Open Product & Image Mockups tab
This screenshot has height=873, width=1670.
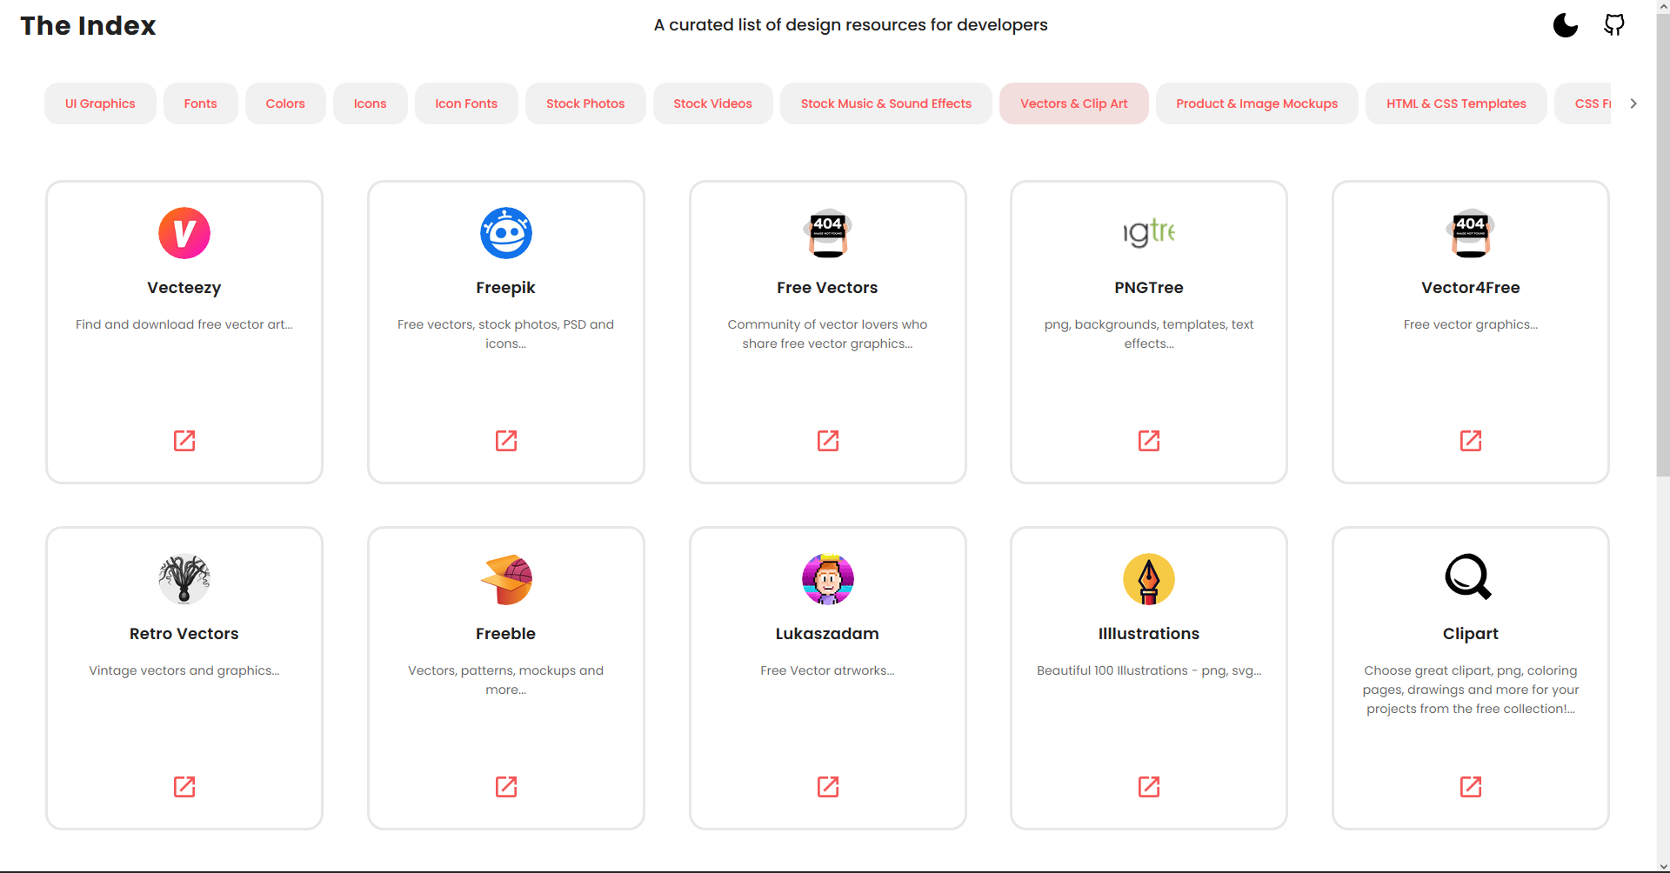click(x=1257, y=103)
